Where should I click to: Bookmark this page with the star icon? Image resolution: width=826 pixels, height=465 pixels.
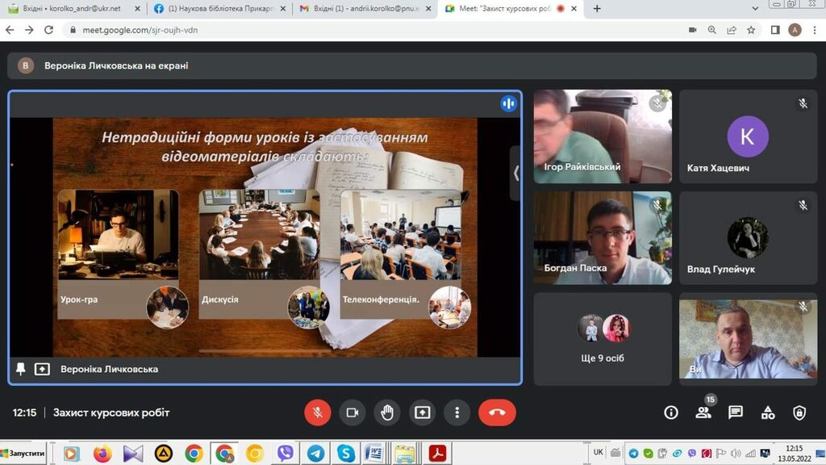coord(751,30)
